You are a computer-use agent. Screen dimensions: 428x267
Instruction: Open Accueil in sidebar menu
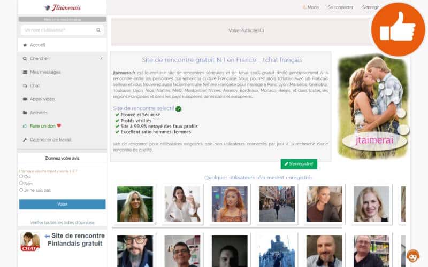(62, 45)
